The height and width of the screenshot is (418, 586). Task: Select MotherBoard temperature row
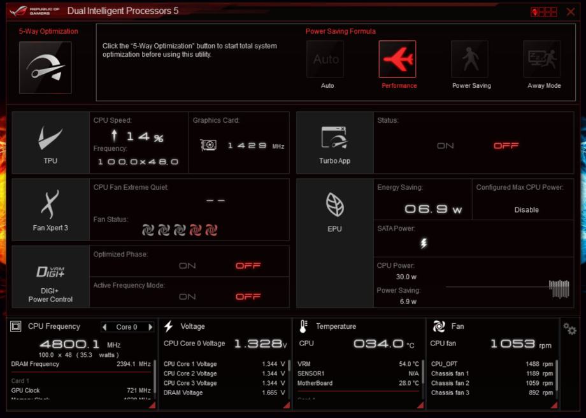(358, 383)
